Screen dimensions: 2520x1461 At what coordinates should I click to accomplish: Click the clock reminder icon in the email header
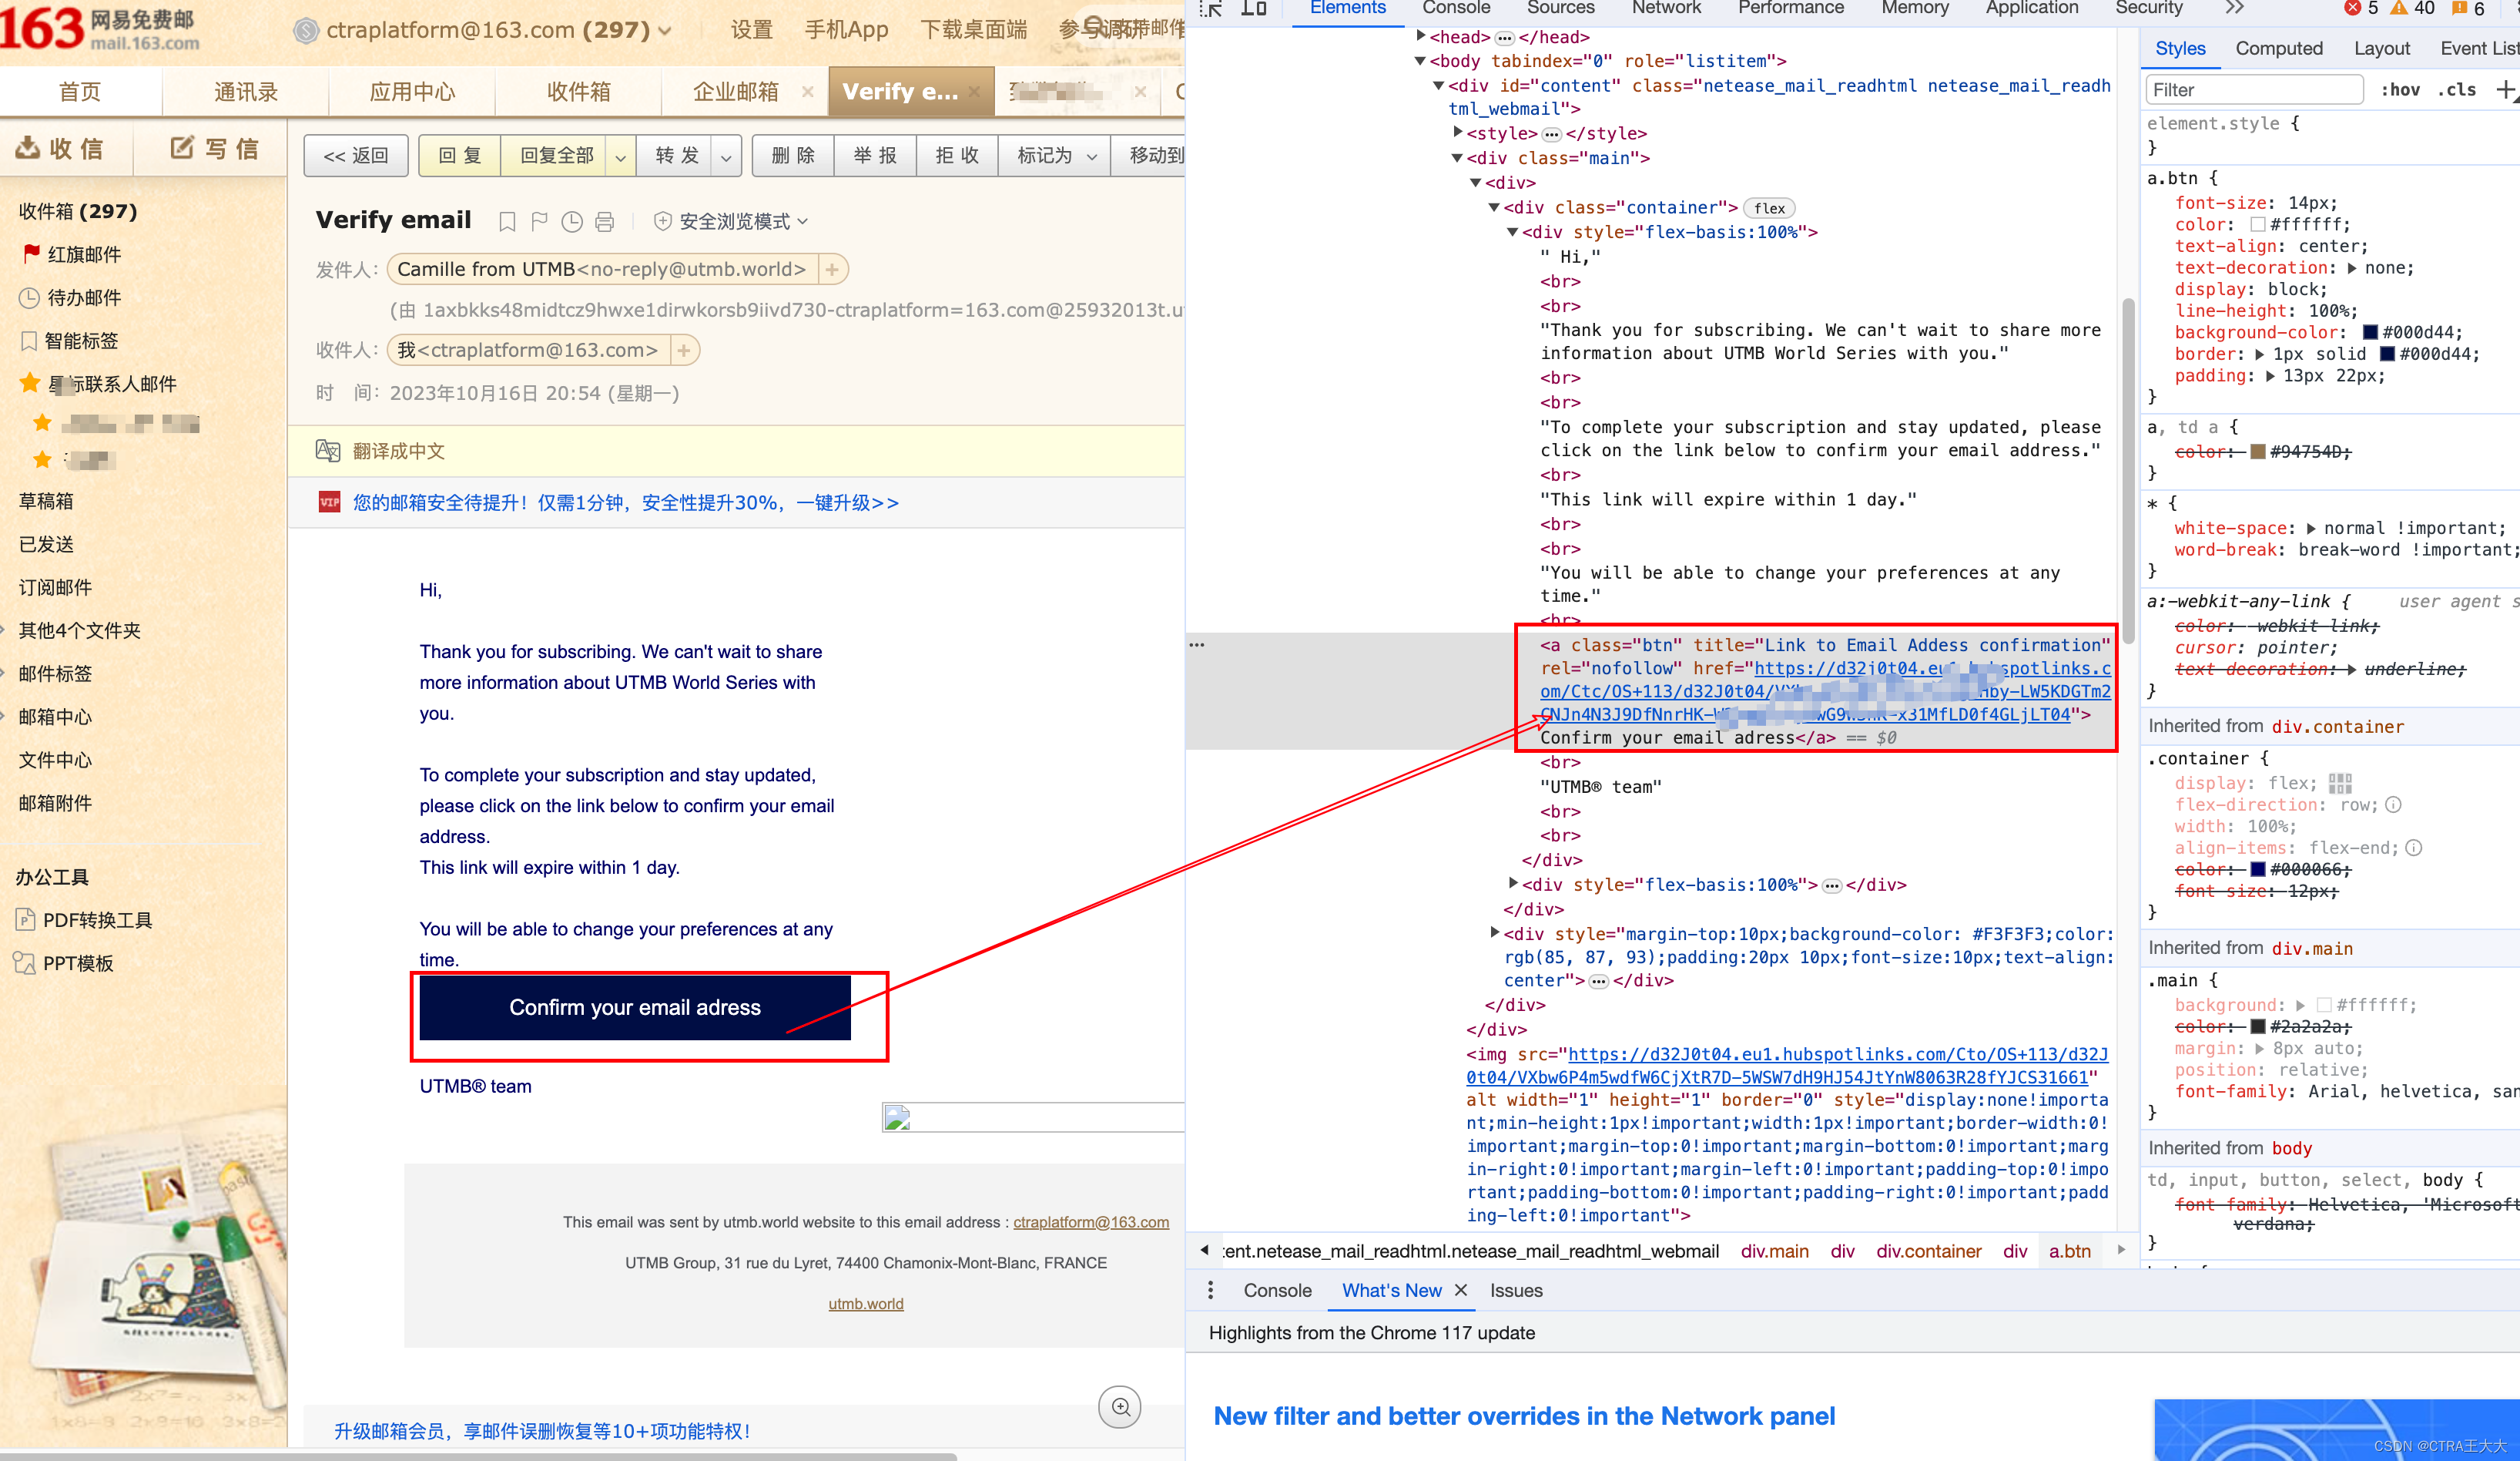coord(571,221)
